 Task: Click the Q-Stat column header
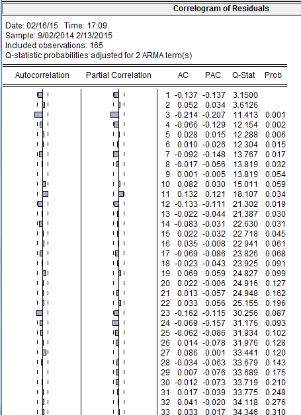coord(243,75)
